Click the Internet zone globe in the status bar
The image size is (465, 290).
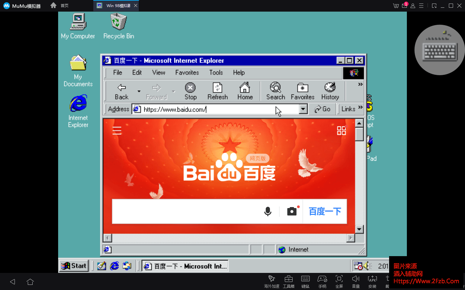pos(282,250)
